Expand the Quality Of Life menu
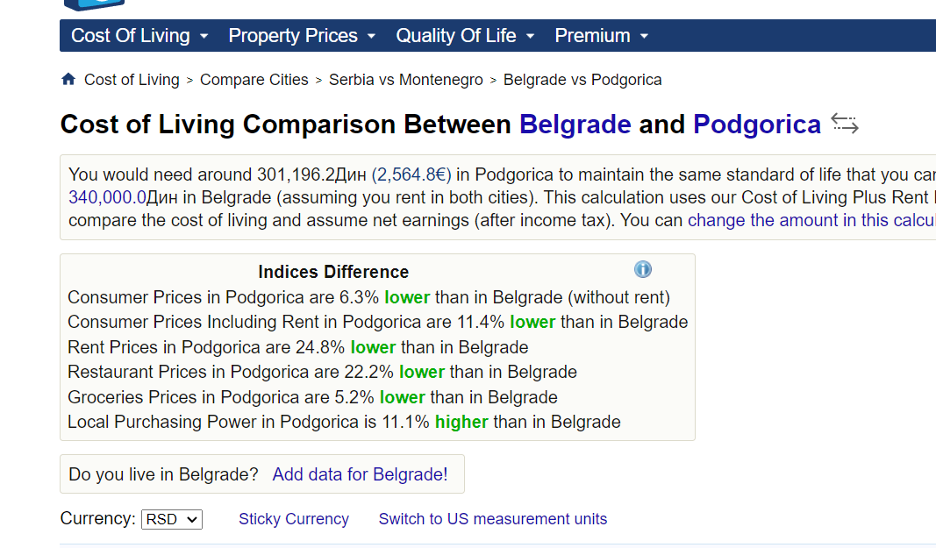 (x=465, y=36)
